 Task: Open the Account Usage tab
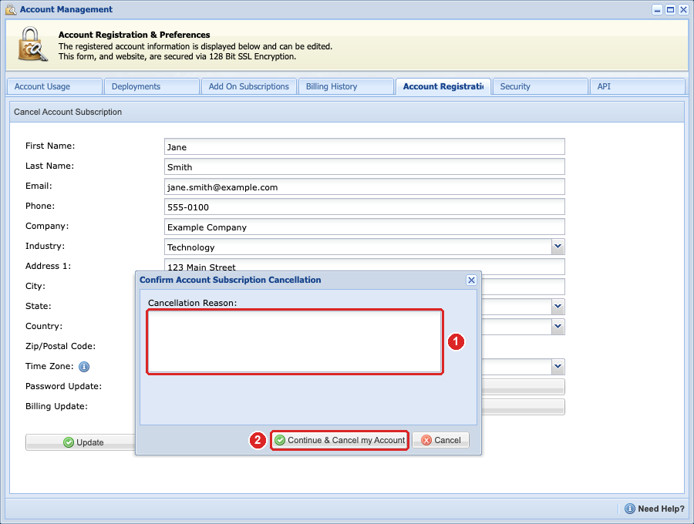(55, 86)
